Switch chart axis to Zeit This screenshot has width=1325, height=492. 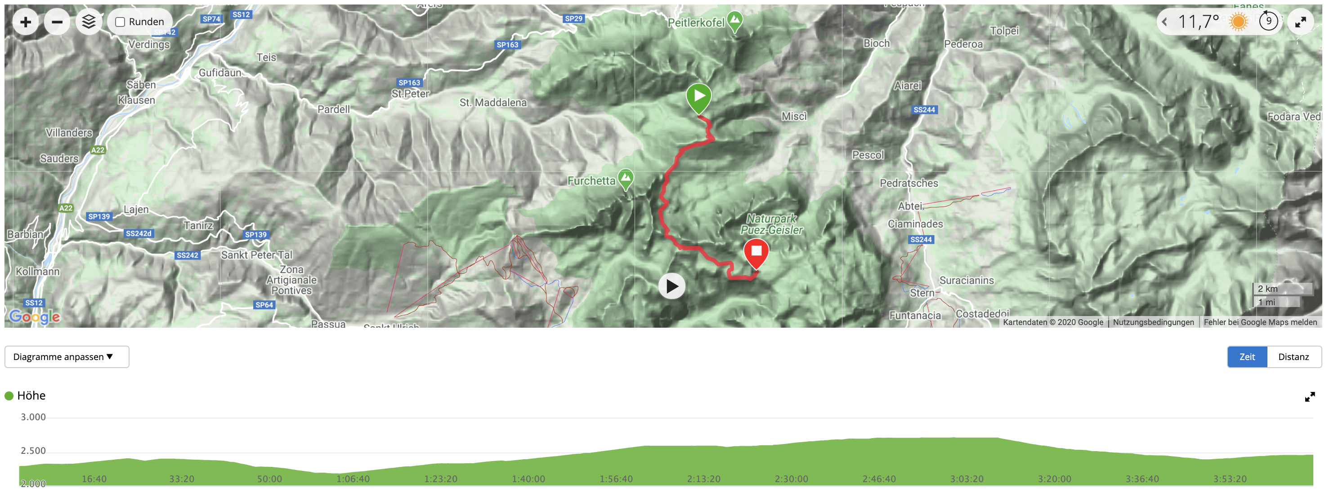coord(1247,357)
